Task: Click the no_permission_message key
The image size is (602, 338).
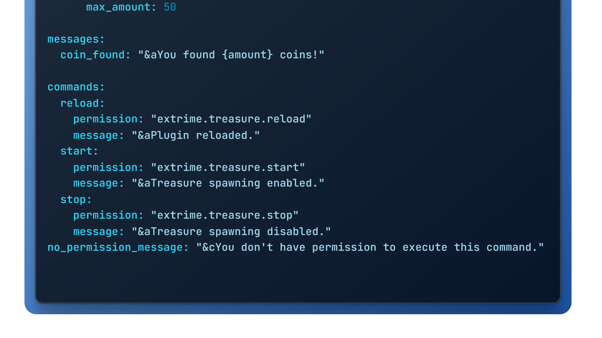Action: [118, 247]
